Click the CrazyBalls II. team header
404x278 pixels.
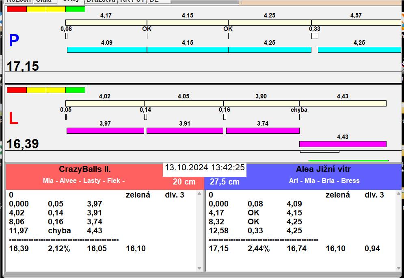[85, 169]
